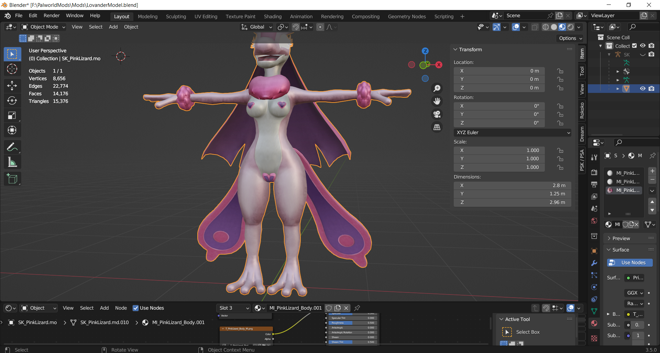Select the Add Cube tool
The height and width of the screenshot is (353, 660).
click(x=12, y=179)
